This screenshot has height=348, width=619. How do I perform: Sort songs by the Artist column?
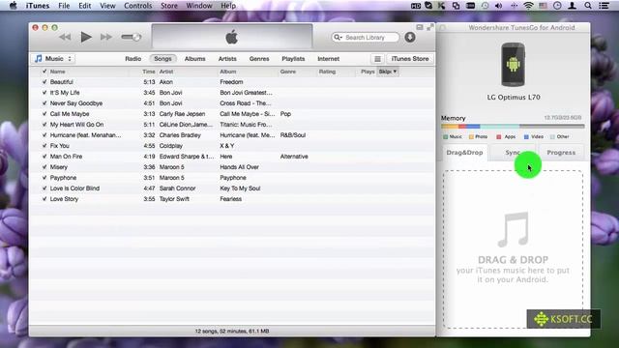tap(166, 72)
